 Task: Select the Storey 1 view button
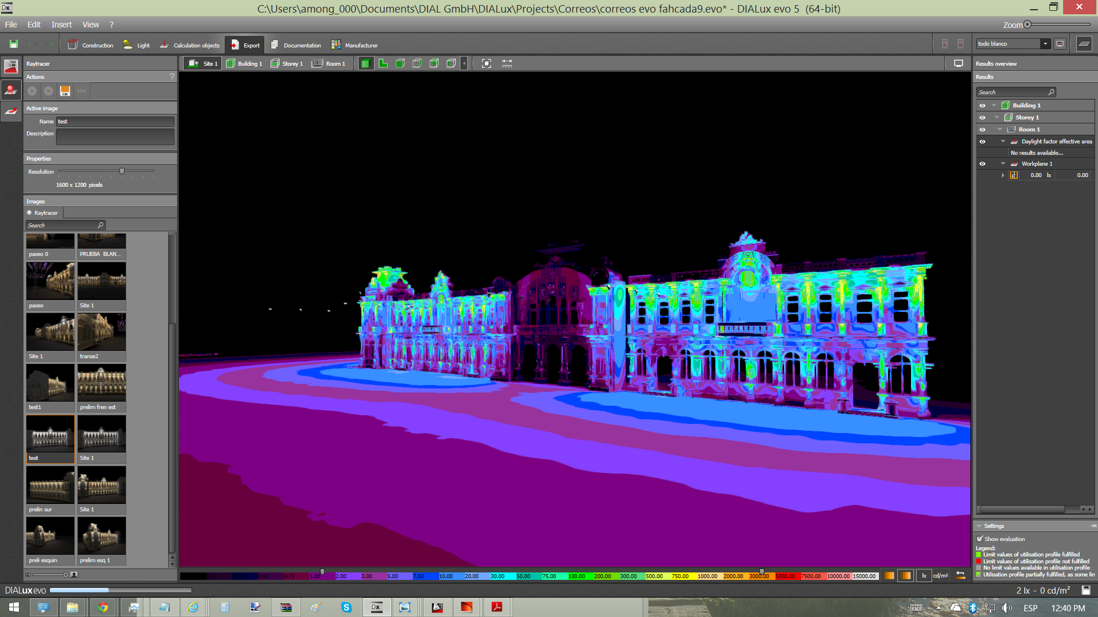pyautogui.click(x=287, y=63)
